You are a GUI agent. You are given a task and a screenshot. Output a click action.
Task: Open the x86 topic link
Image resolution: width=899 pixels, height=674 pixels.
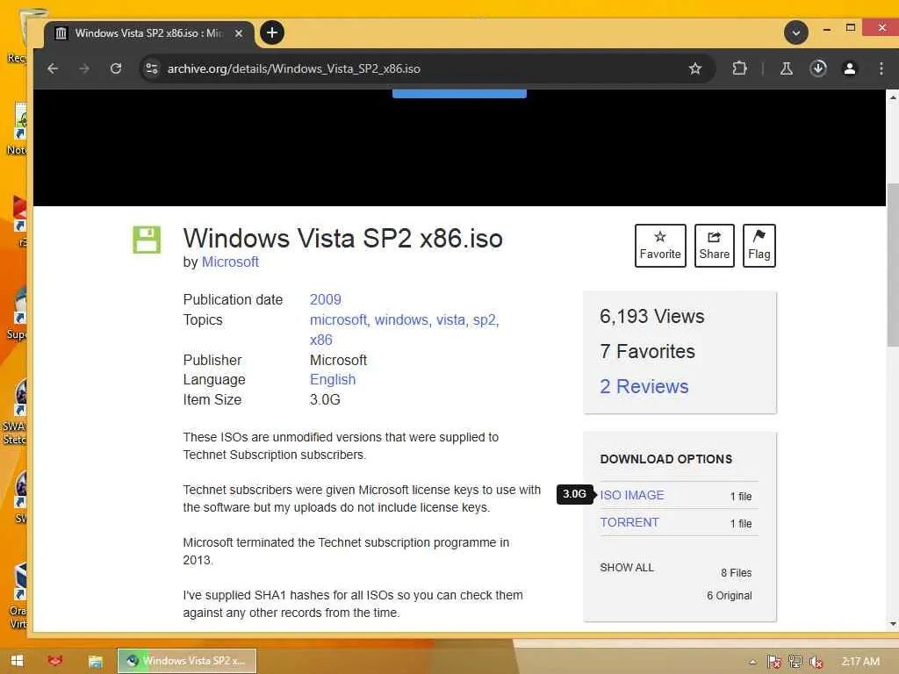(x=321, y=340)
